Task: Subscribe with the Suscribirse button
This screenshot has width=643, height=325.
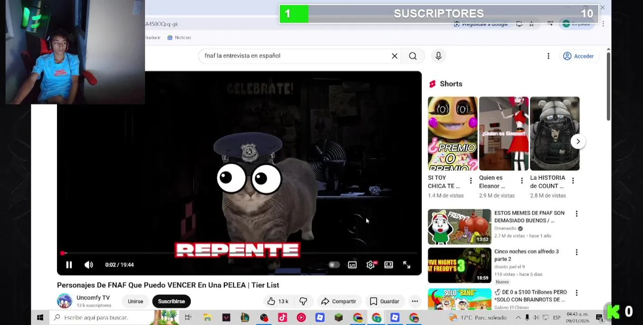Action: [171, 301]
